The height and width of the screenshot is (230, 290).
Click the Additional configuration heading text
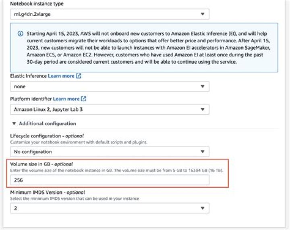[47, 123]
